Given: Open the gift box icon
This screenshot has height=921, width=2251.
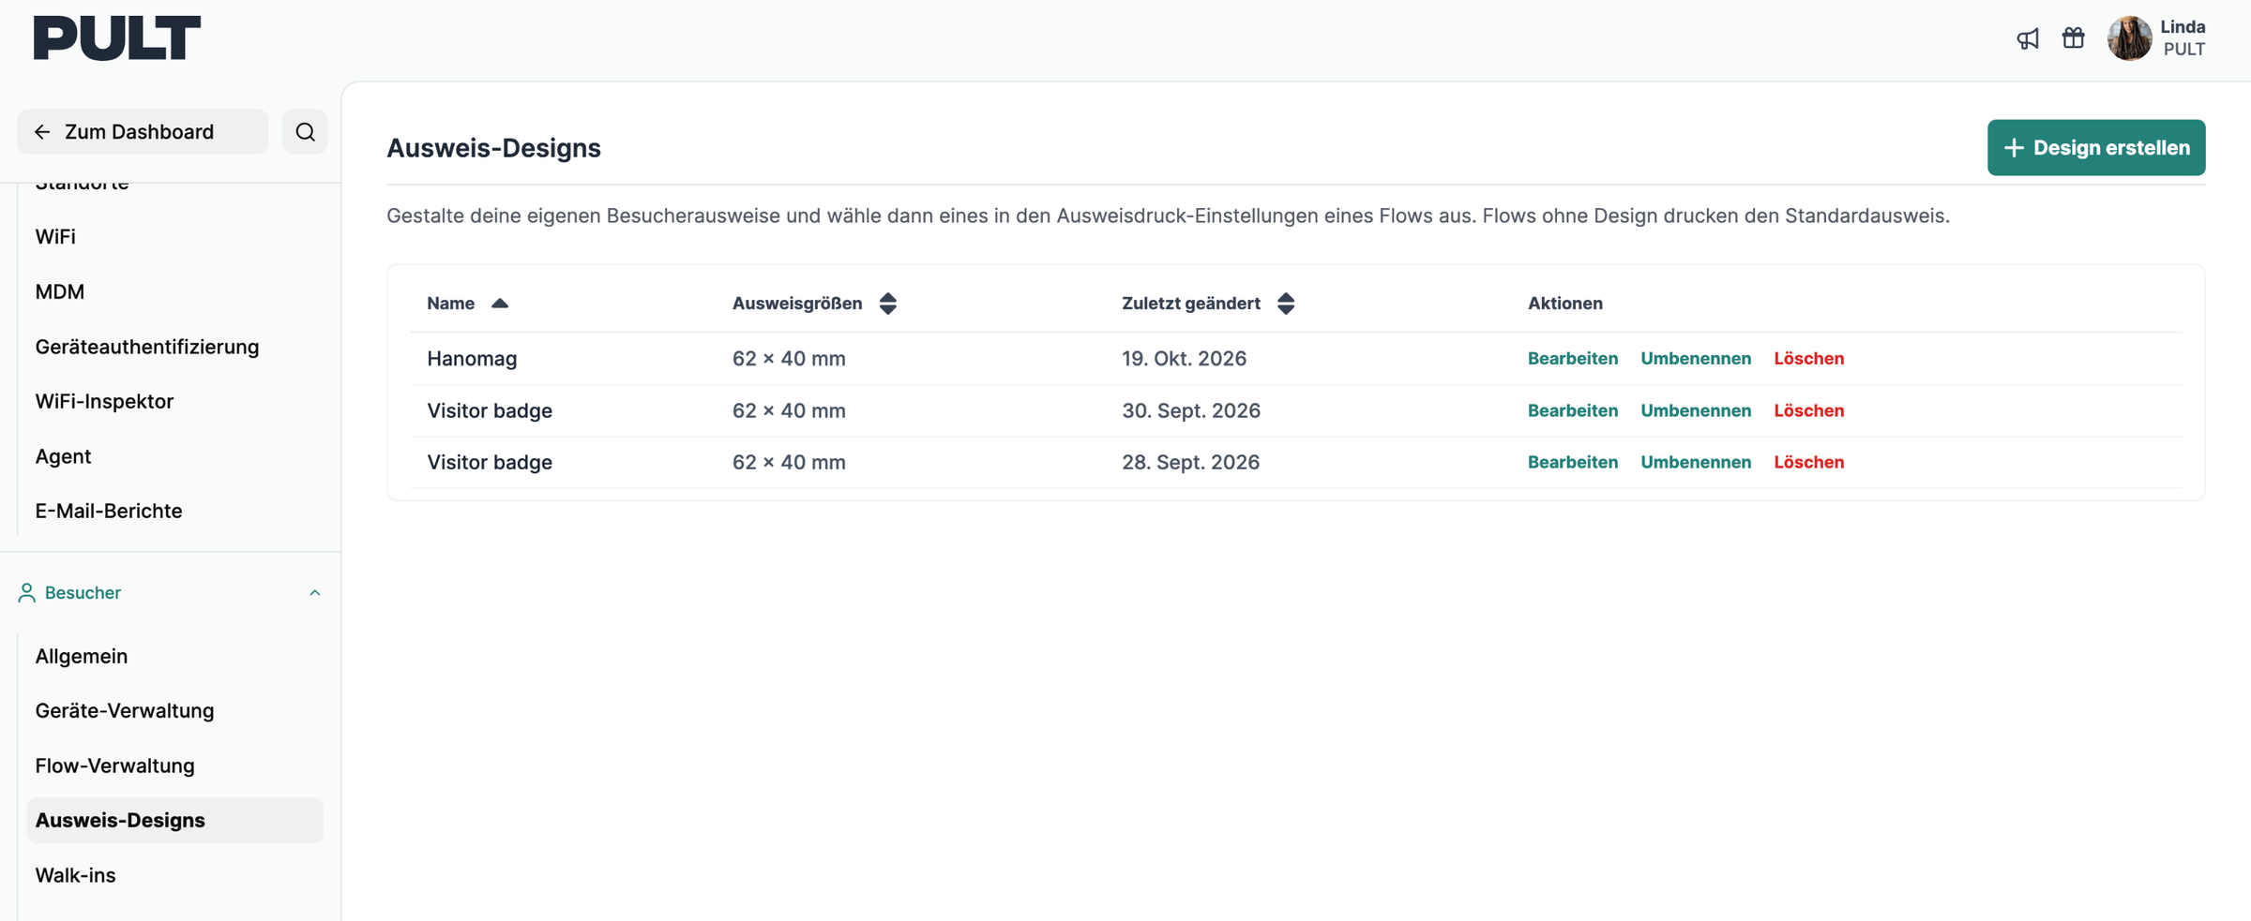Looking at the screenshot, I should click(2074, 37).
